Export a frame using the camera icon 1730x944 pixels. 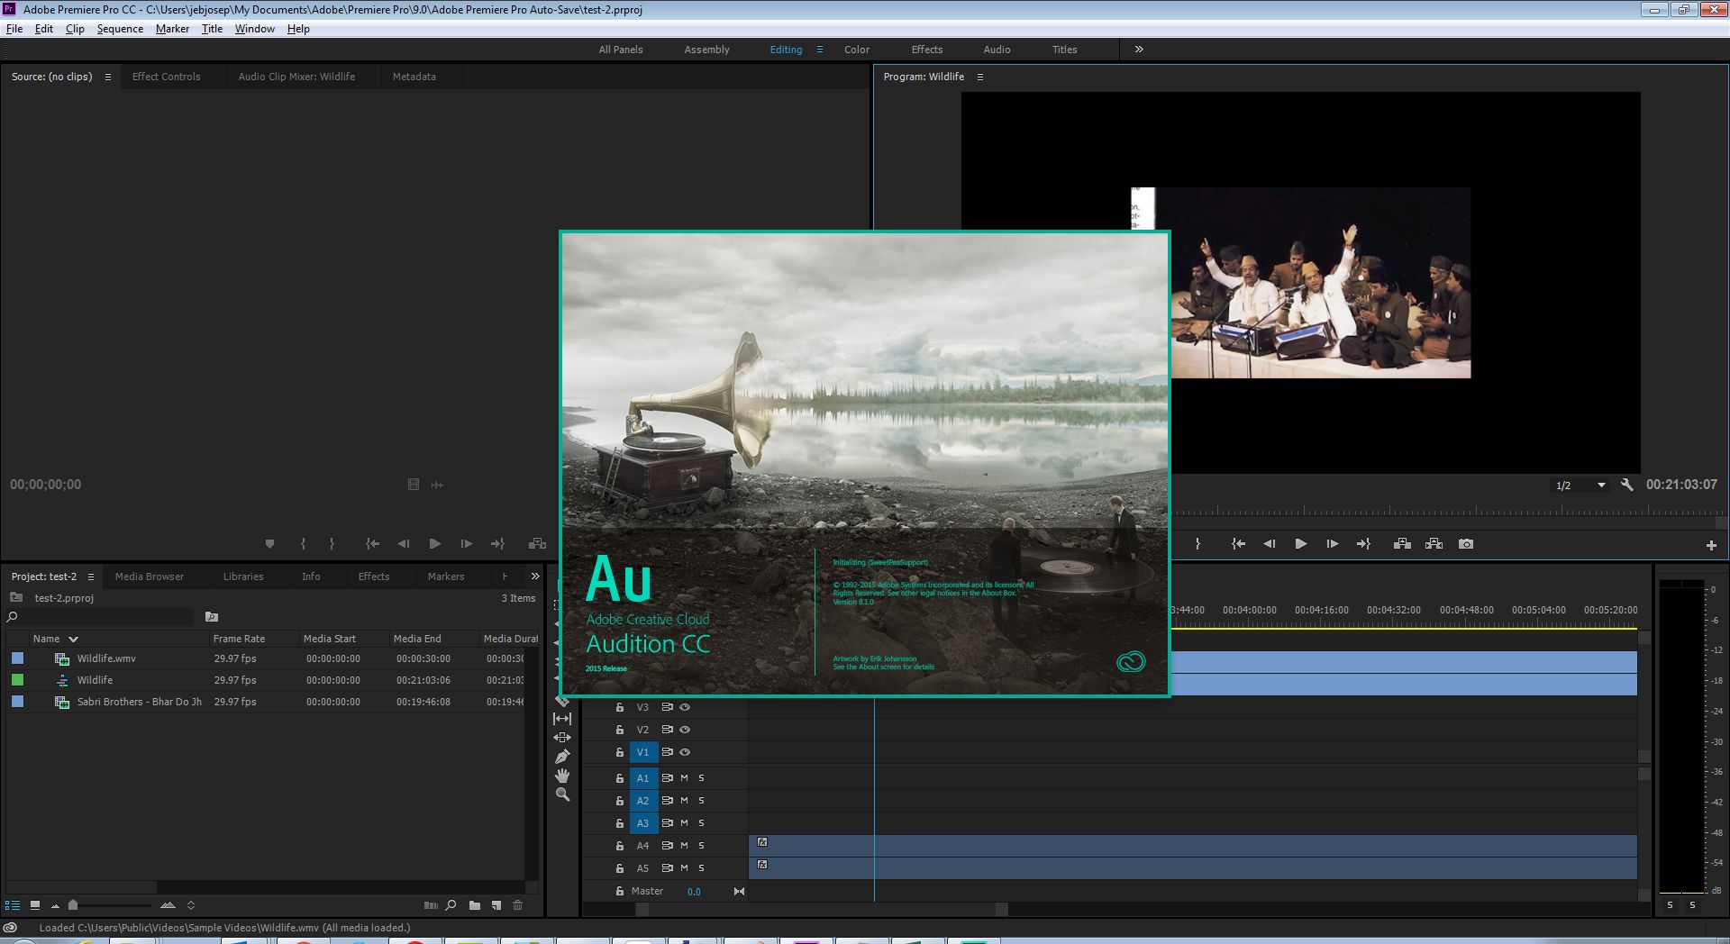click(x=1466, y=543)
